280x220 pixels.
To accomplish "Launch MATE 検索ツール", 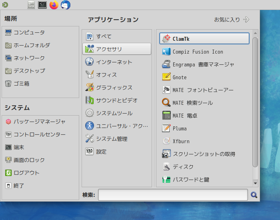I will (204, 103).
